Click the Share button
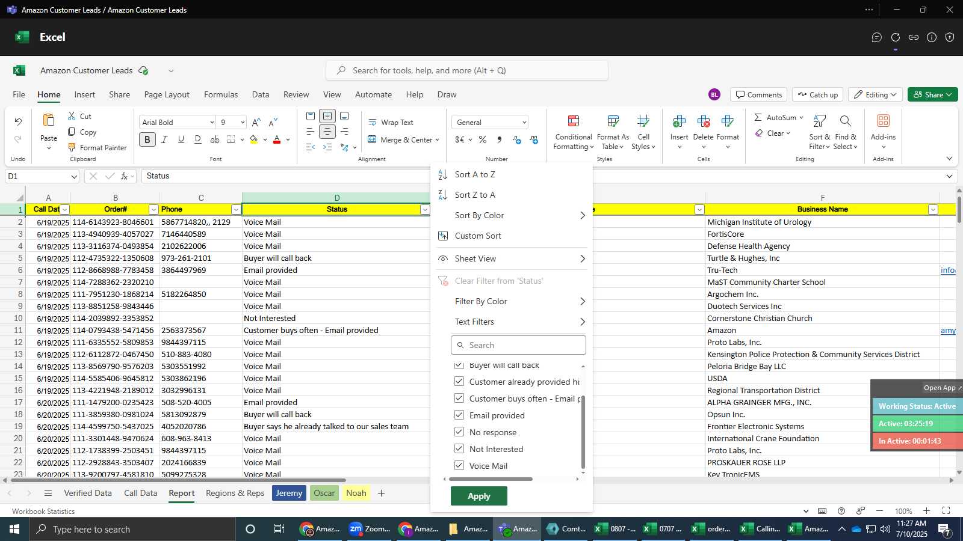This screenshot has width=963, height=541. [932, 94]
